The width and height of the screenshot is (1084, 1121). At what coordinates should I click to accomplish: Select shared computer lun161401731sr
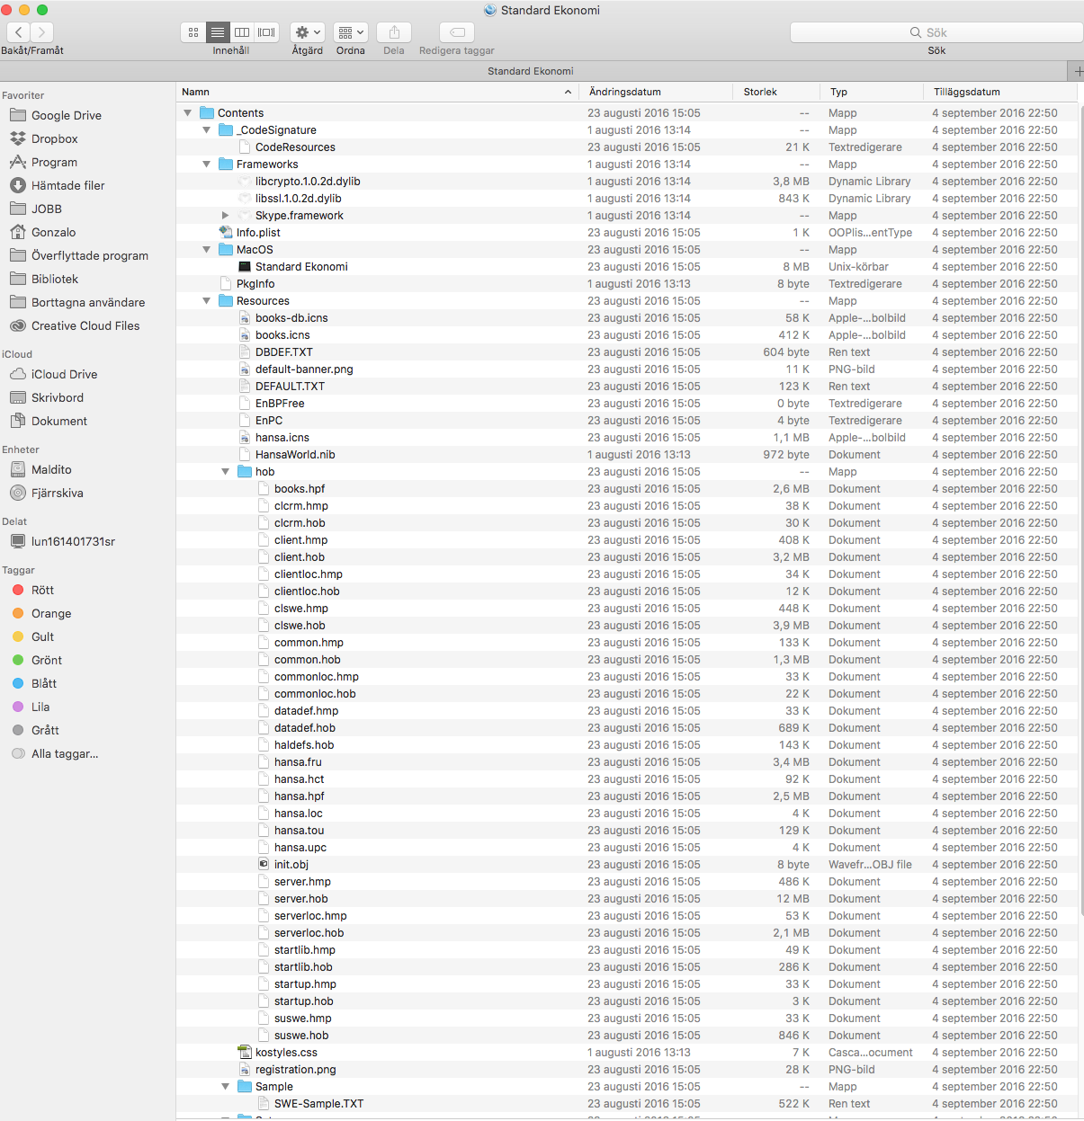pyautogui.click(x=73, y=541)
